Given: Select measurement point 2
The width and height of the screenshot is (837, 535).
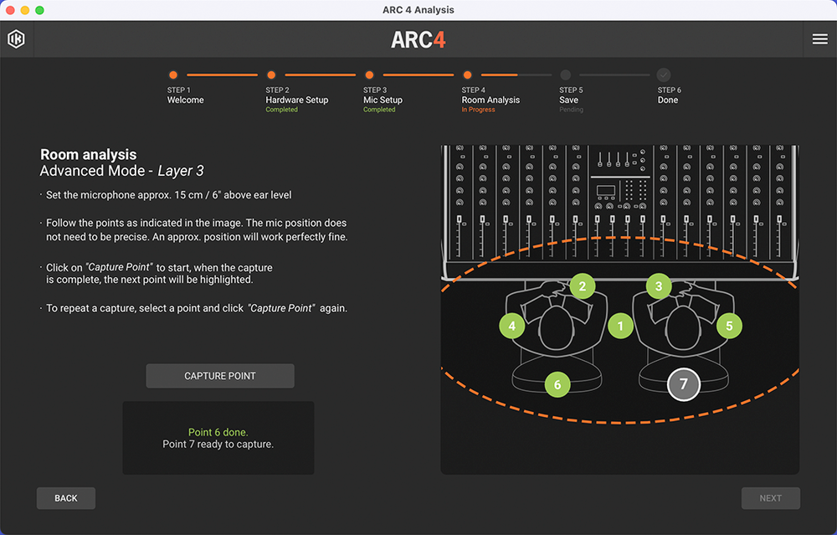Looking at the screenshot, I should (x=583, y=286).
